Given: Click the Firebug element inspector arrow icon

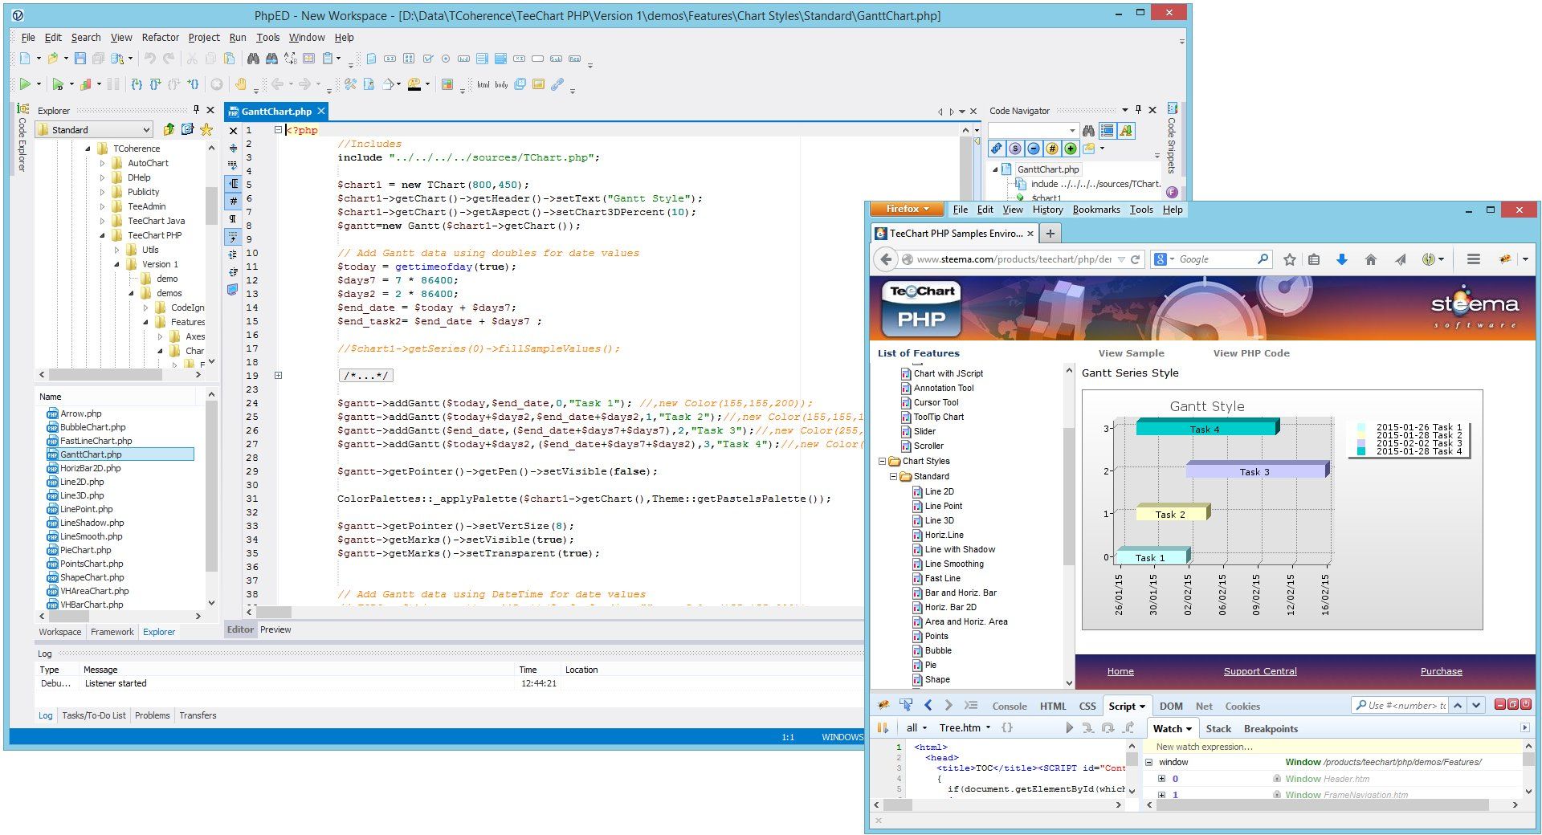Looking at the screenshot, I should pos(906,706).
